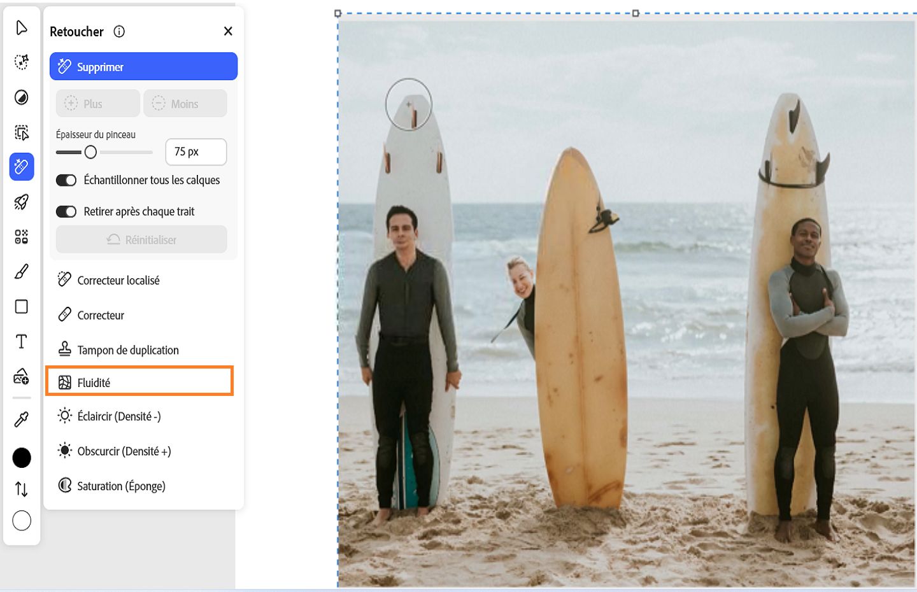Open the Retoucher info tooltip
Image resolution: width=917 pixels, height=592 pixels.
tap(118, 31)
